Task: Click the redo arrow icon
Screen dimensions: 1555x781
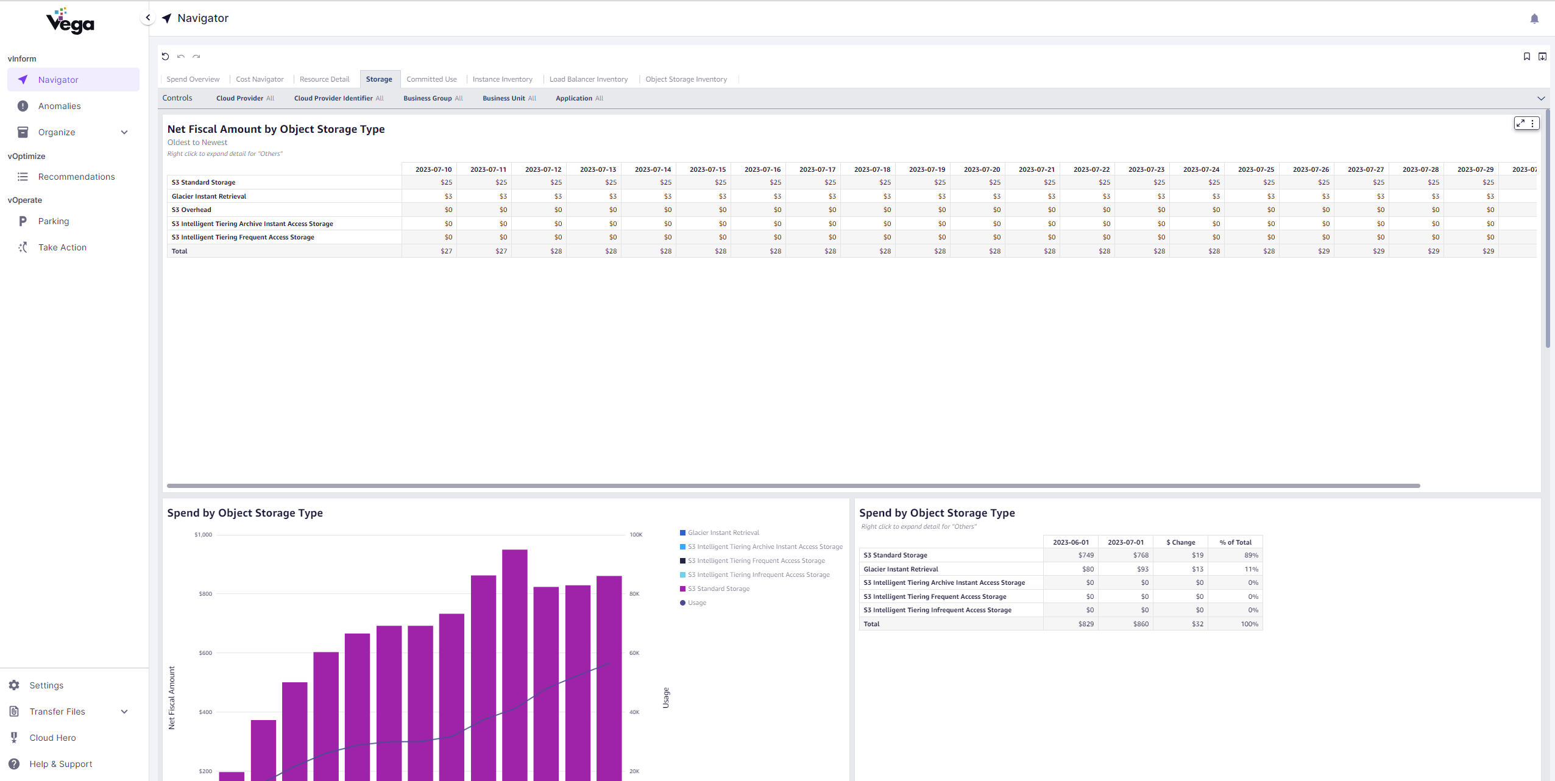Action: 196,57
